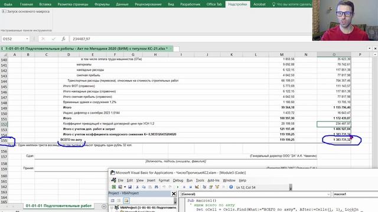Click View Code icon in Project panel
The image size is (378, 212).
[x=113, y=200]
